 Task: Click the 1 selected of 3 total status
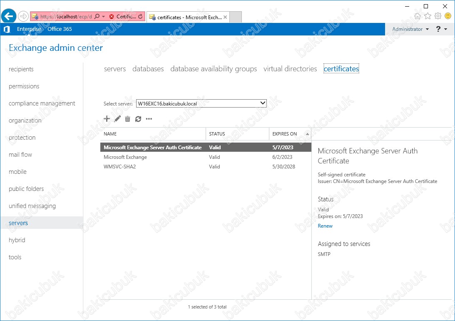207,307
